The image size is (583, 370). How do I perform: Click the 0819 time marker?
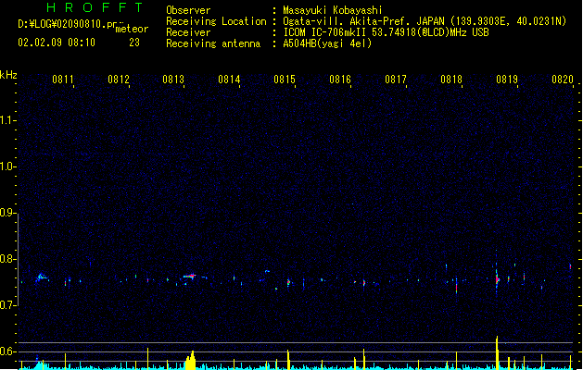(x=507, y=79)
